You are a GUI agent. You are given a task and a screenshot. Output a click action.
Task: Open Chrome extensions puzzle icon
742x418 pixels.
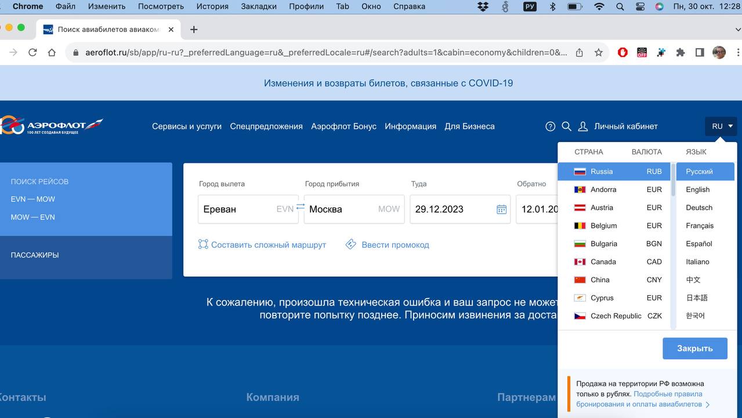(x=681, y=52)
